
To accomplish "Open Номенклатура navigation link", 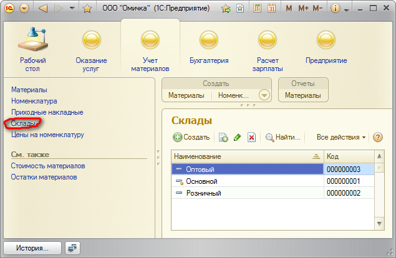I will 34,101.
